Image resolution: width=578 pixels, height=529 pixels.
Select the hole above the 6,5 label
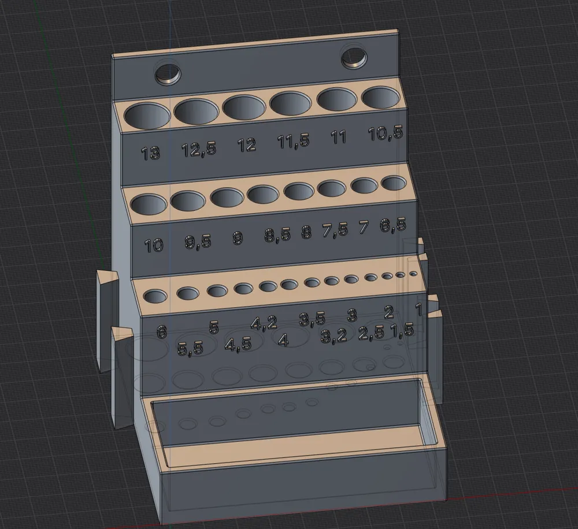pos(394,183)
